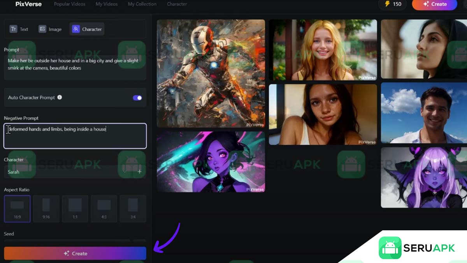
Task: Open Popular Videos in top navigation
Action: (x=70, y=4)
